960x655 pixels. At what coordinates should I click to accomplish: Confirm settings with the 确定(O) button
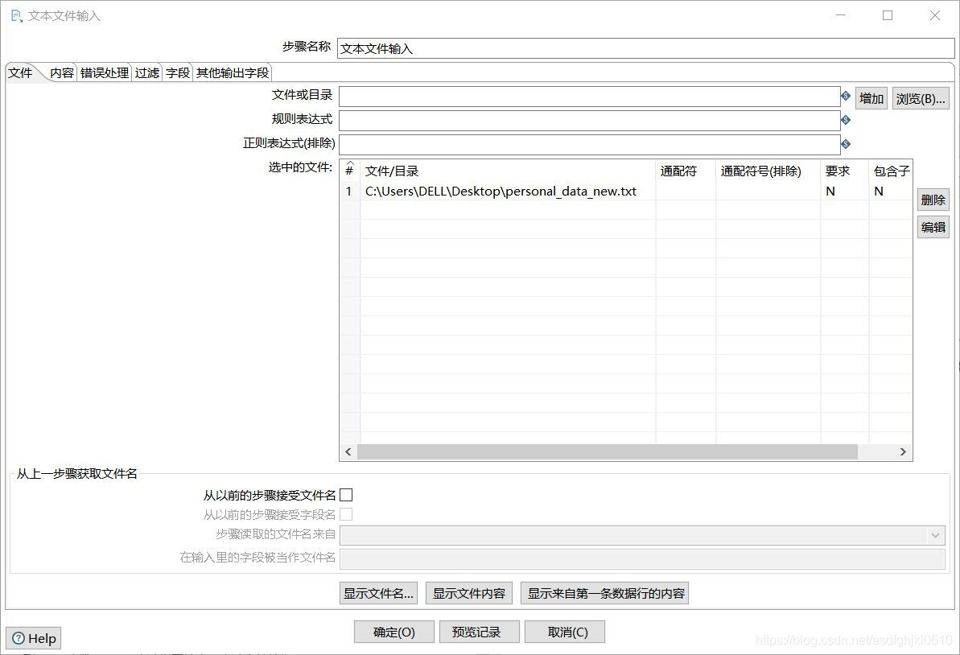tap(393, 632)
